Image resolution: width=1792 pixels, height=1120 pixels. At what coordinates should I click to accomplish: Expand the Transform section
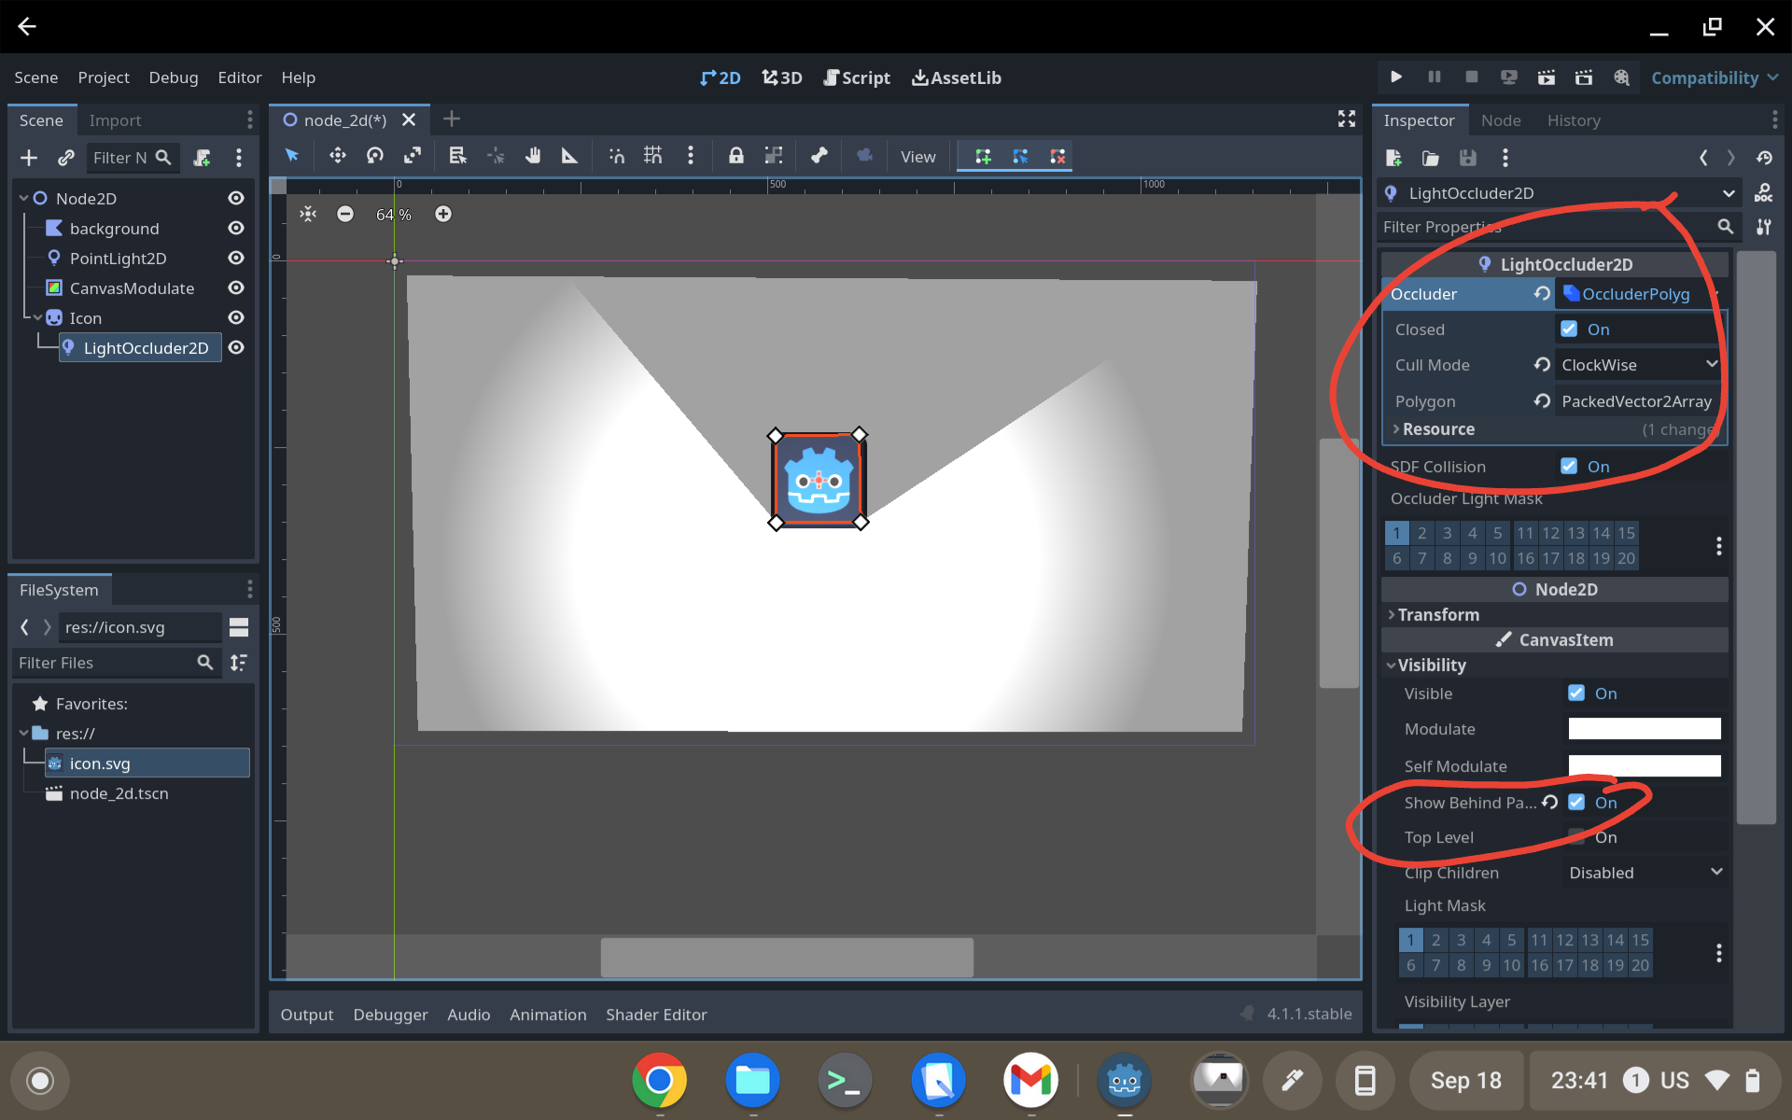click(1437, 614)
